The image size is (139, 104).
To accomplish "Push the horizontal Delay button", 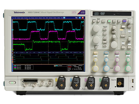I will pos(114,32).
